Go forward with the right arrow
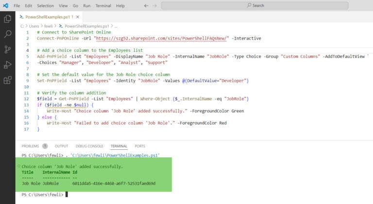The width and height of the screenshot is (373, 204). (x=154, y=6)
